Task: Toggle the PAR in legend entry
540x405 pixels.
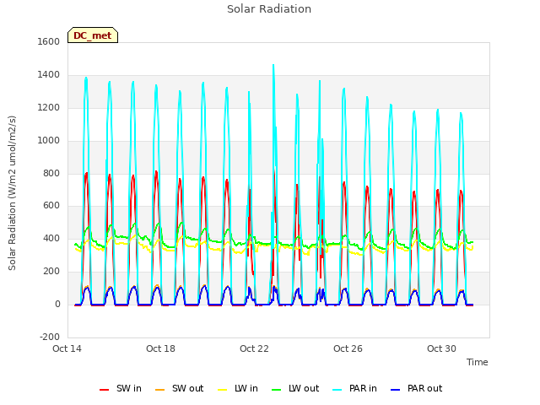Action: click(354, 388)
